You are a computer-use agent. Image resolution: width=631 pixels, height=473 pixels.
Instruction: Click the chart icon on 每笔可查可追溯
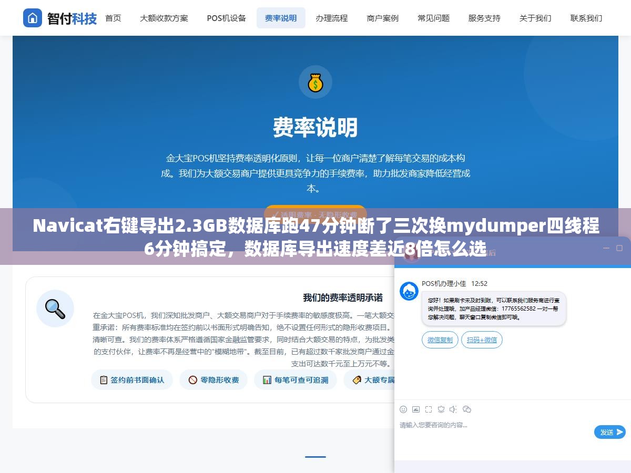tap(267, 379)
